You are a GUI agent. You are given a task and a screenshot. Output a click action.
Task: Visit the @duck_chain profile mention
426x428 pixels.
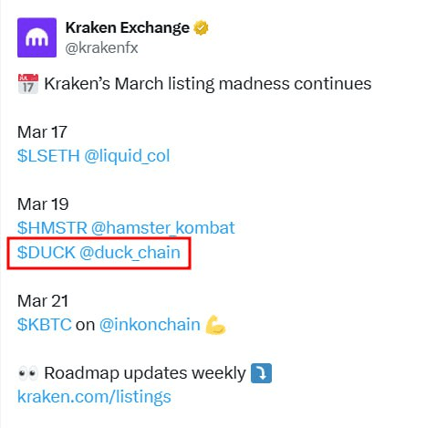pos(130,253)
